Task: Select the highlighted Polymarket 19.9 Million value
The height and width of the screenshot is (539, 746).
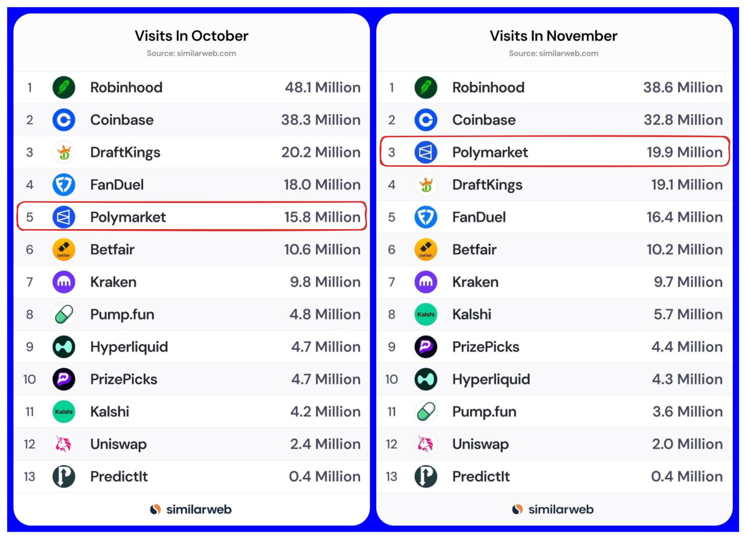Action: pyautogui.click(x=684, y=152)
